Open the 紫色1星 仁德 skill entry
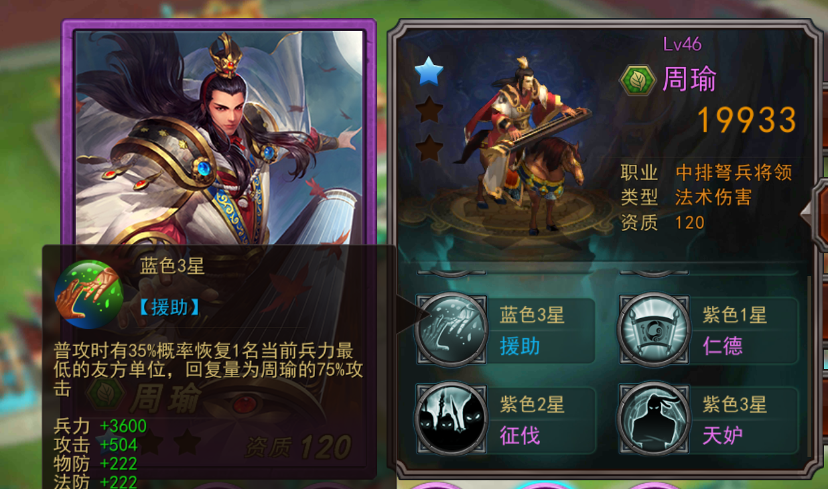The image size is (828, 489). (708, 330)
